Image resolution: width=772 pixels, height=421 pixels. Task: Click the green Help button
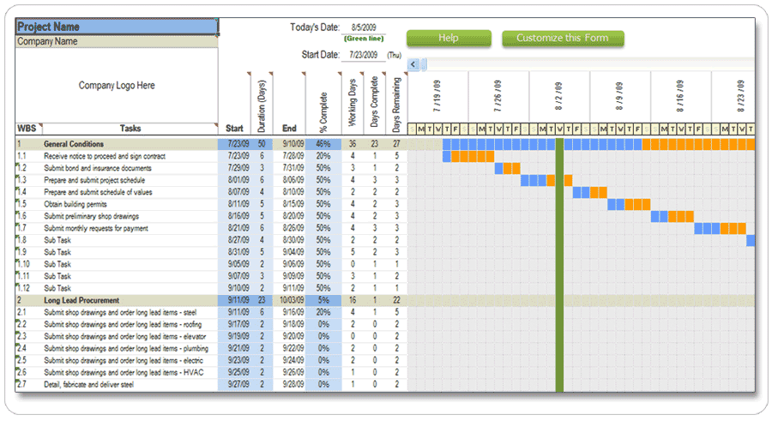(449, 39)
